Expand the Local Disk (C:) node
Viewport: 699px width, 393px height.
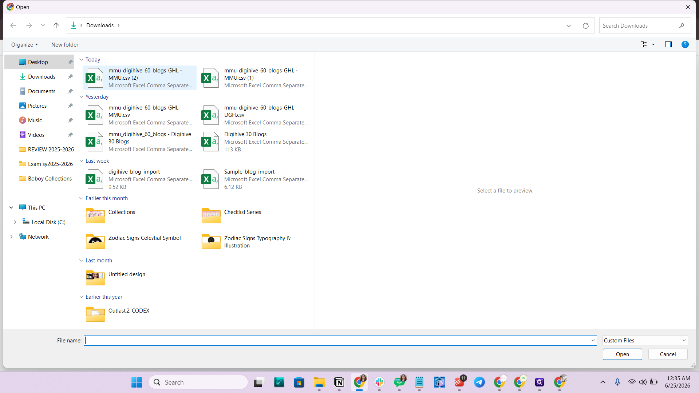15,222
